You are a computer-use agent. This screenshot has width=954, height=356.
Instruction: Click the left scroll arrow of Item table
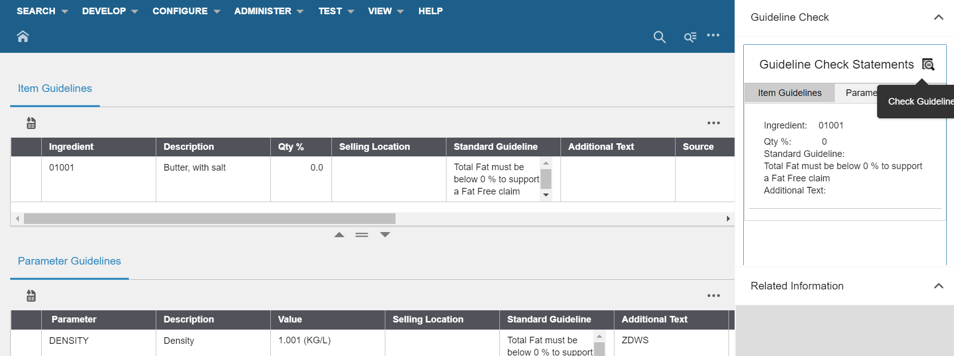tap(17, 218)
